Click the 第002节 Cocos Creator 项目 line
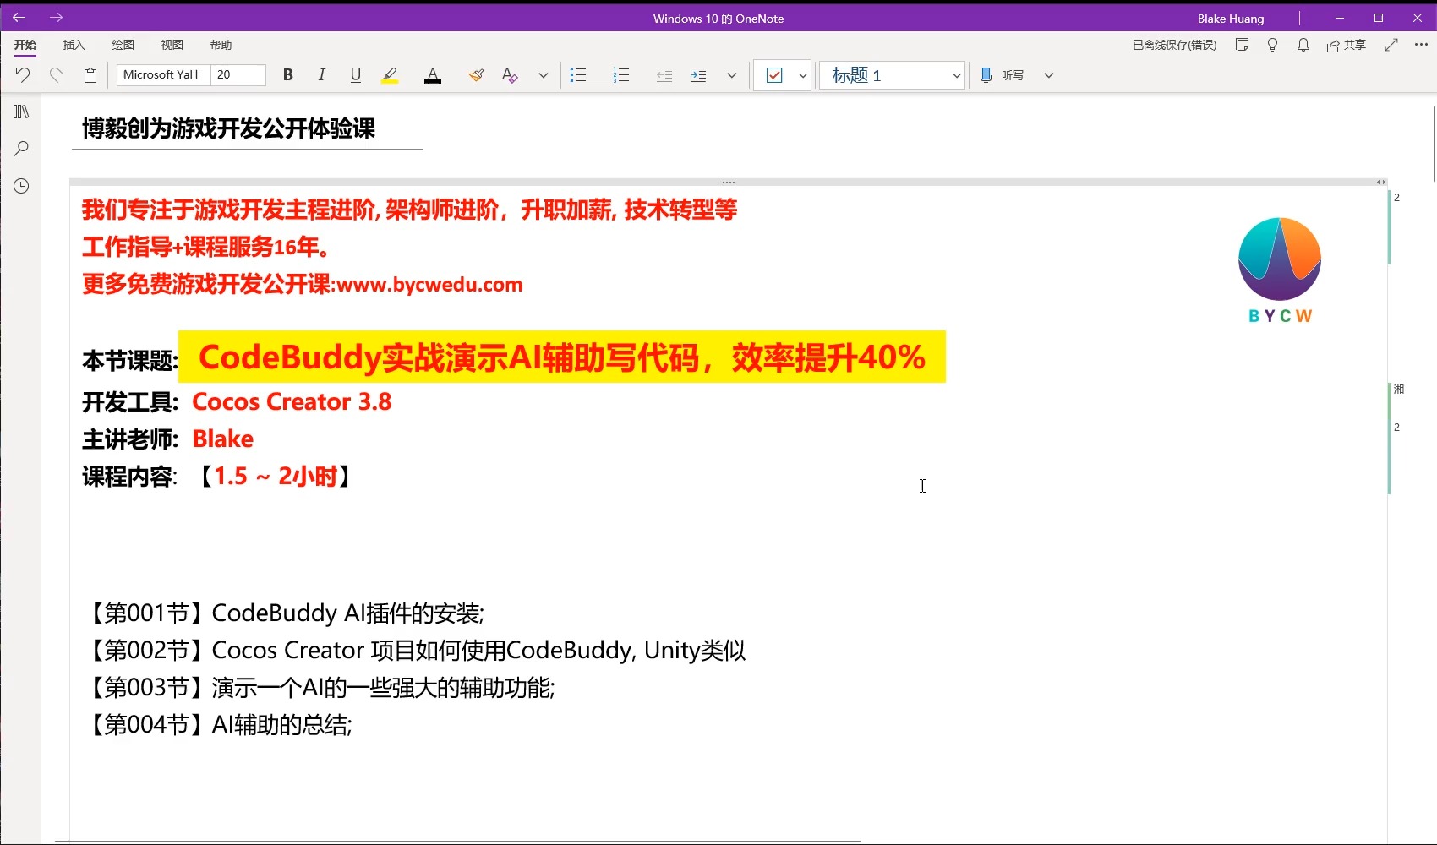Image resolution: width=1437 pixels, height=845 pixels. click(x=415, y=650)
